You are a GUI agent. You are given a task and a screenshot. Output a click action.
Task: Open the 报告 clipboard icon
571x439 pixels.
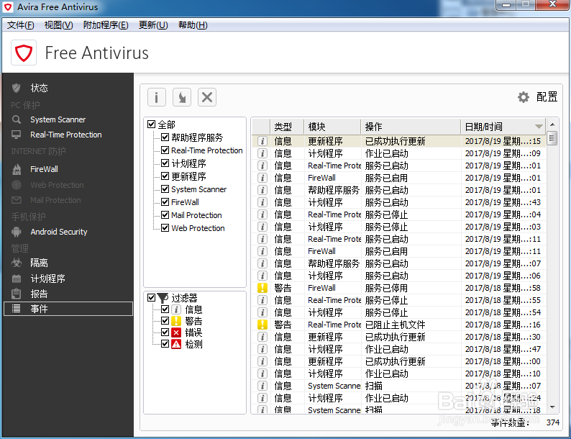click(16, 294)
